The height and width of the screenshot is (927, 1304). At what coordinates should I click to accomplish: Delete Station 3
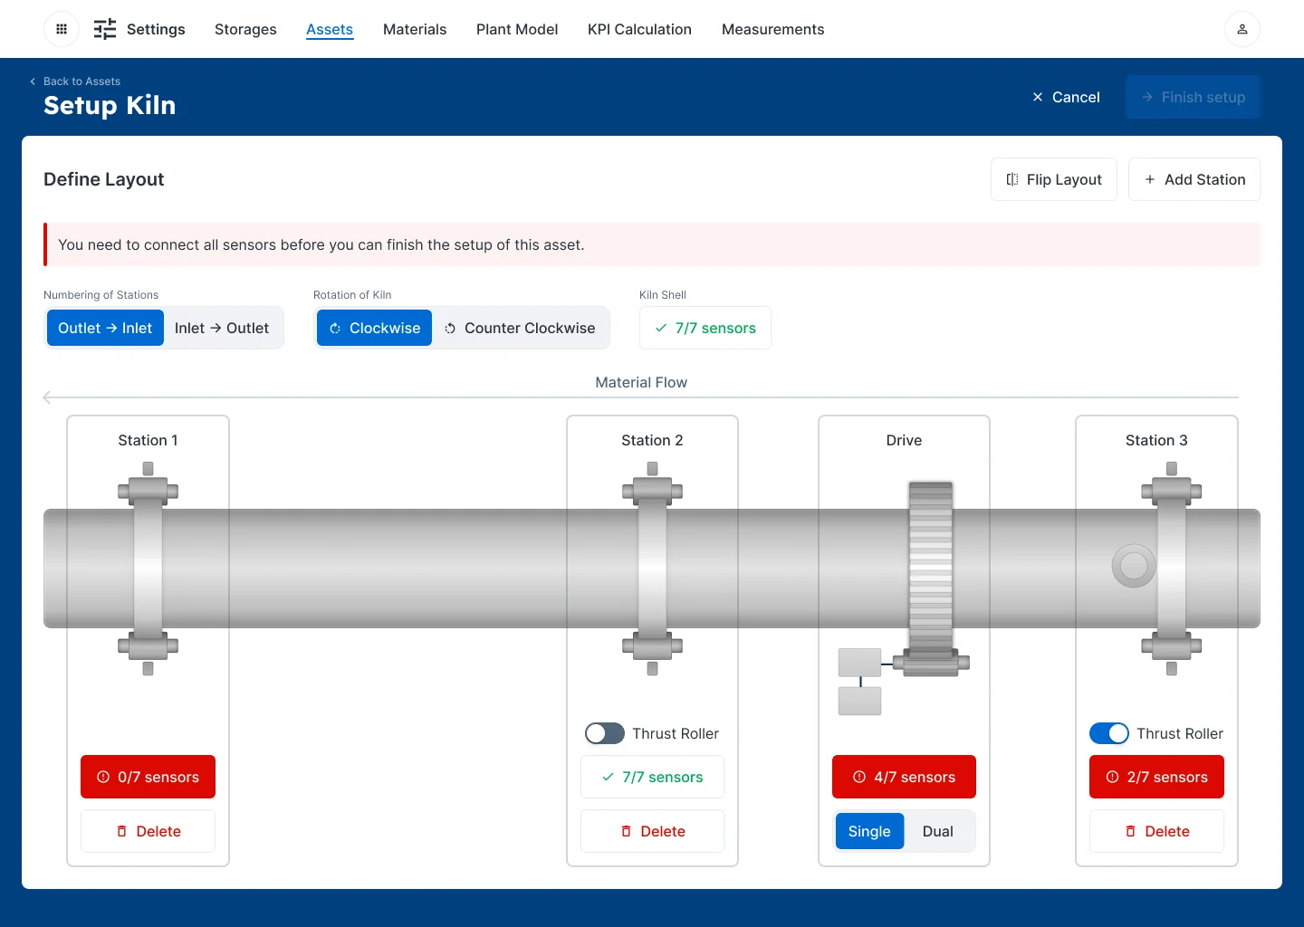pyautogui.click(x=1156, y=831)
